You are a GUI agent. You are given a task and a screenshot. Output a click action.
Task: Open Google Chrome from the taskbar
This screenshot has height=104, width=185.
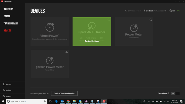pos(68,101)
